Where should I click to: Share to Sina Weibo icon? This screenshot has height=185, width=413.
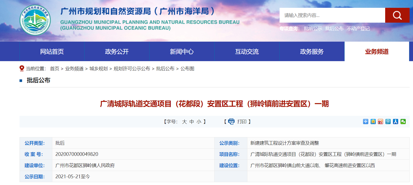(x=380, y=122)
